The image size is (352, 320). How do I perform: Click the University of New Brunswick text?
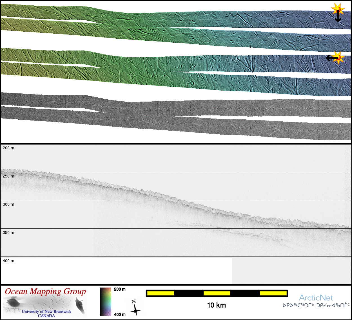pyautogui.click(x=46, y=312)
